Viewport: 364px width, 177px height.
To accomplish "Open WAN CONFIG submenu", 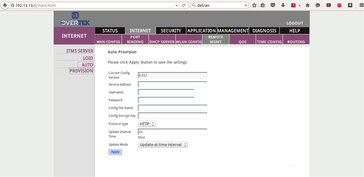I will pos(108,39).
